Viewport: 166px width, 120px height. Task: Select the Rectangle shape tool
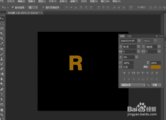click(x=2, y=104)
